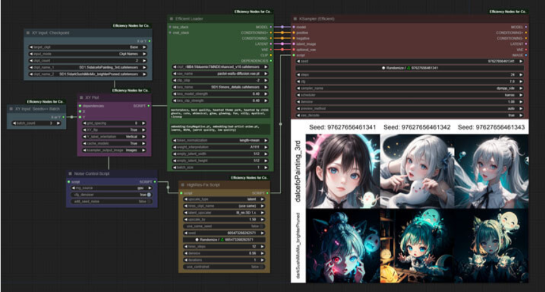This screenshot has height=292, width=545.
Task: Increase empty_latent_width in Efficient Loader
Action: tap(266, 154)
